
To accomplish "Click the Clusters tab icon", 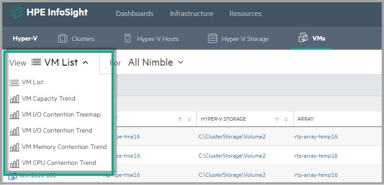I will click(63, 39).
